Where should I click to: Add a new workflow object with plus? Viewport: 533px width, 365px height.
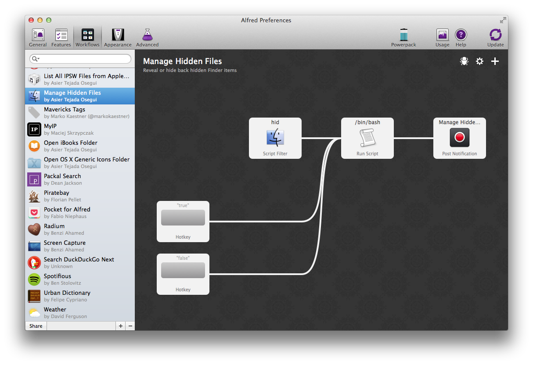[x=495, y=61]
